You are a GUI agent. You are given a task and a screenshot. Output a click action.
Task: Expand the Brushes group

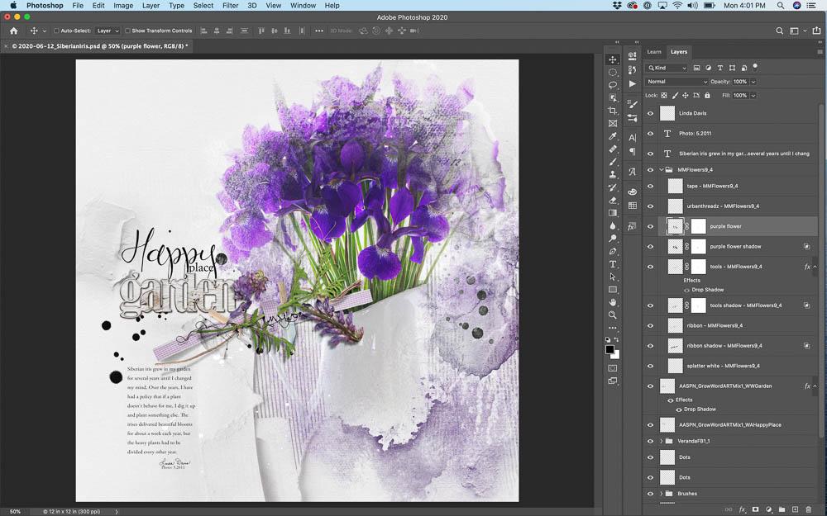coord(662,494)
